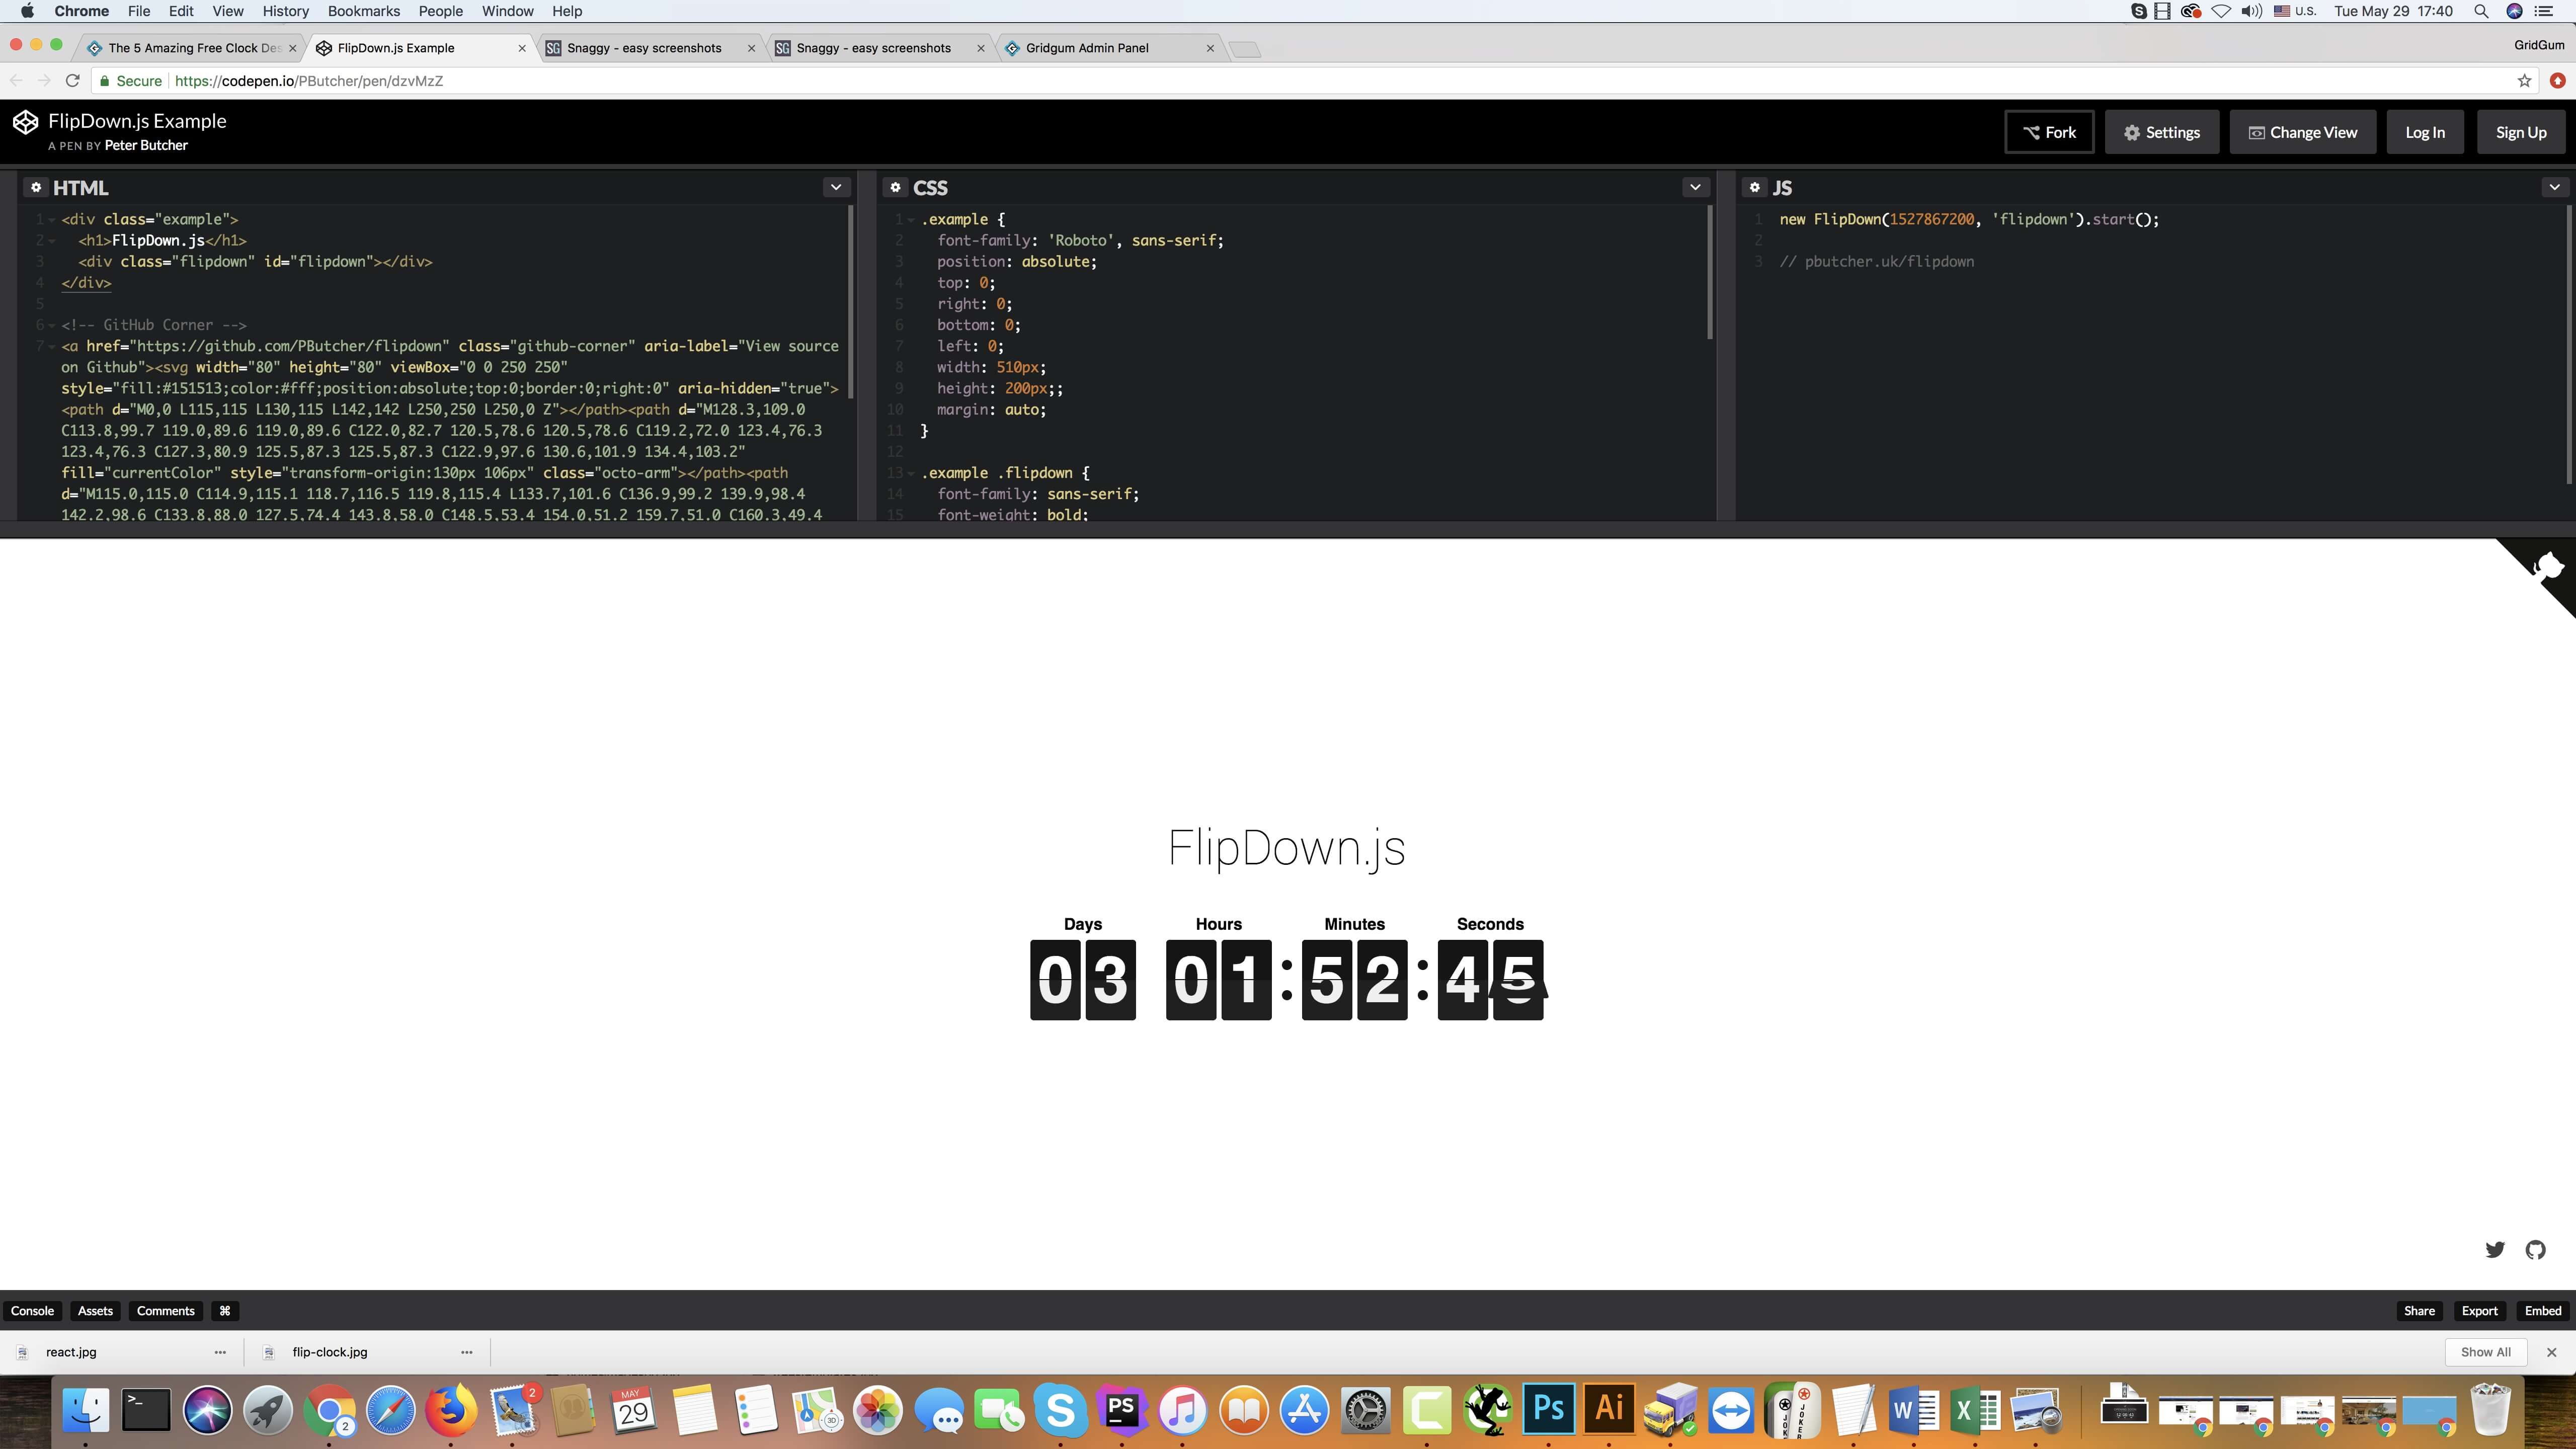Viewport: 2576px width, 1449px height.
Task: Expand the JS panel collapse arrow
Action: (x=2553, y=188)
